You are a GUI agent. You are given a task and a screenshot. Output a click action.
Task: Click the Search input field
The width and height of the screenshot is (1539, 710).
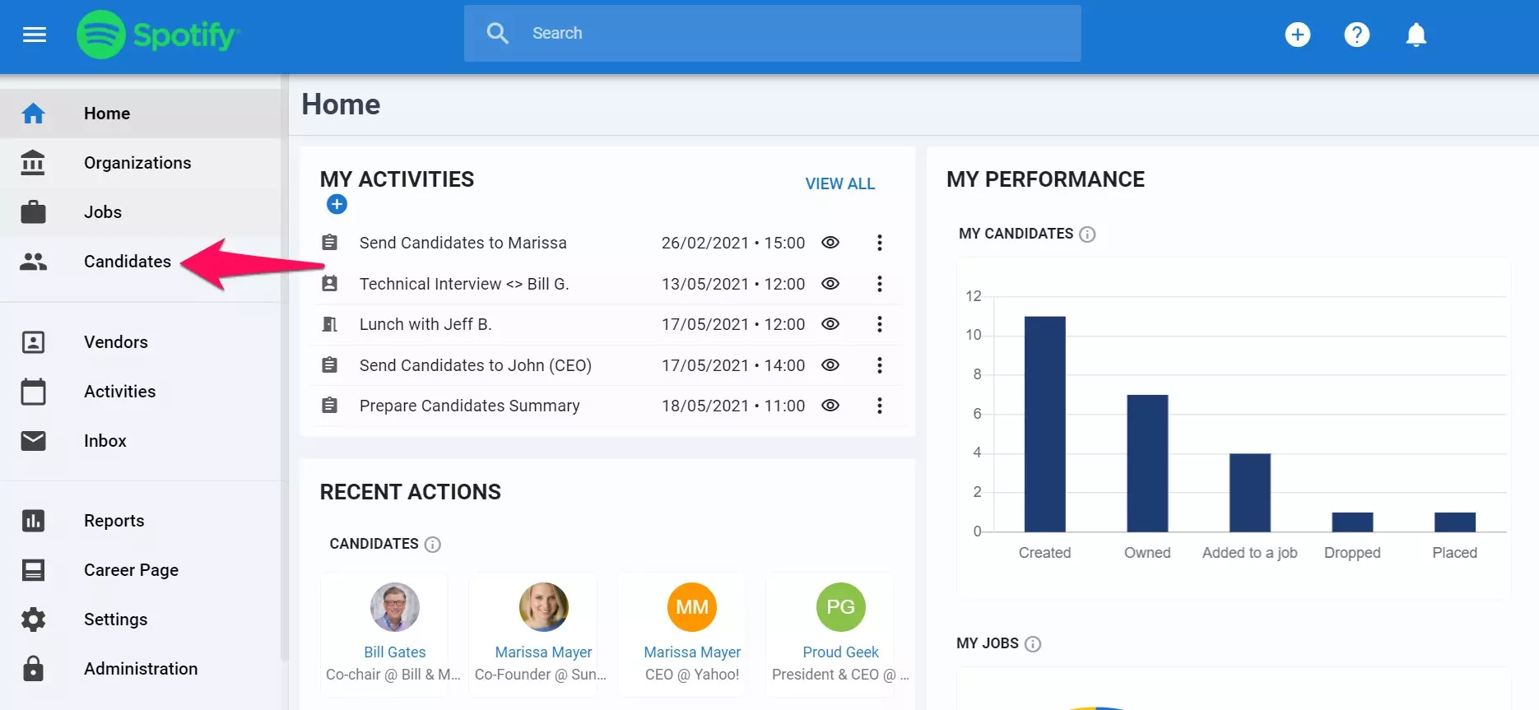(x=772, y=33)
